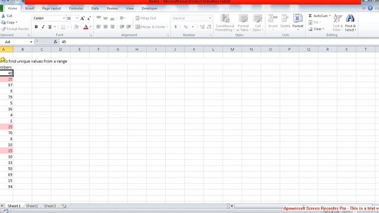The height and width of the screenshot is (213, 379).
Task: Click Merge & Center
Action: (150, 27)
